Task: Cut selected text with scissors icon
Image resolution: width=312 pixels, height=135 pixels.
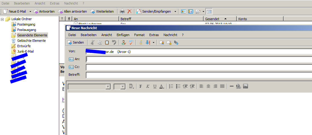Action: [92, 43]
